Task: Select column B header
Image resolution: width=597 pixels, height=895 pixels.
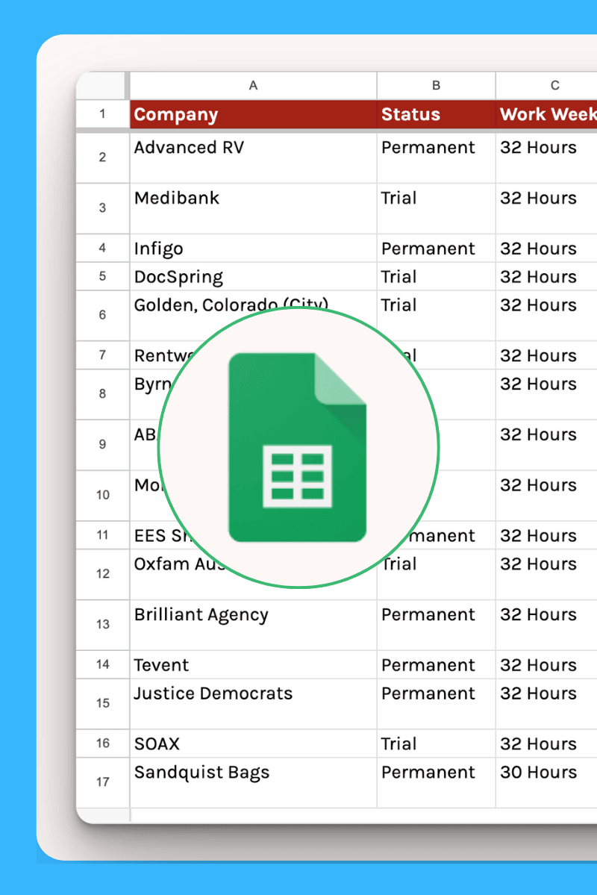Action: pyautogui.click(x=436, y=86)
